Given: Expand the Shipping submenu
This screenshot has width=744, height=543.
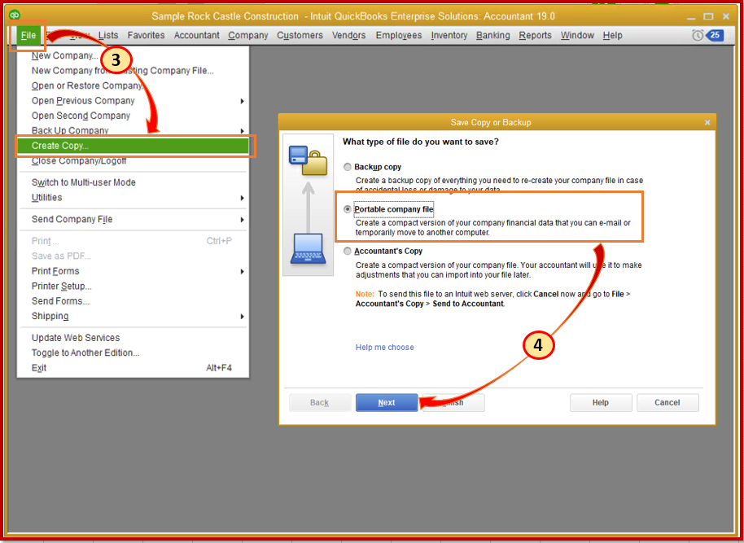Looking at the screenshot, I should tap(242, 317).
